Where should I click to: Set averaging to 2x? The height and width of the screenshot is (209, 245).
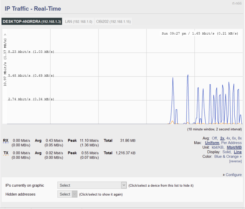pos(222,138)
